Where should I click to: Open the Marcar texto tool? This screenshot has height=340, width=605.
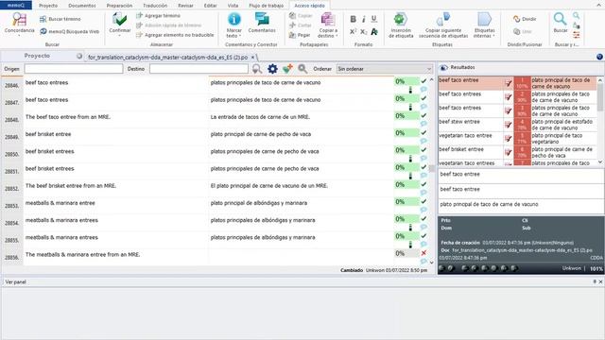point(233,25)
